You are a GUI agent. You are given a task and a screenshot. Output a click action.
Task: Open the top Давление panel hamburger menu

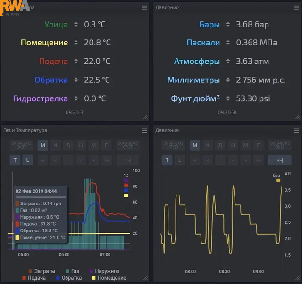point(296,8)
